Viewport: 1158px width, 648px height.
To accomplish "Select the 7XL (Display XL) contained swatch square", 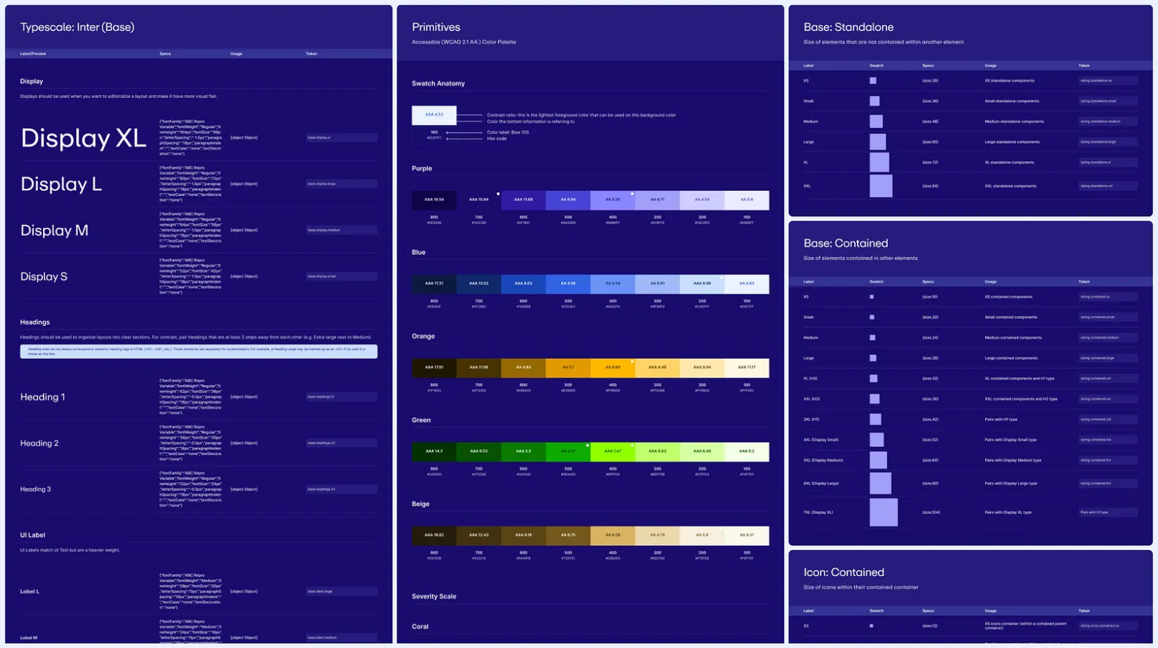I will (x=884, y=512).
